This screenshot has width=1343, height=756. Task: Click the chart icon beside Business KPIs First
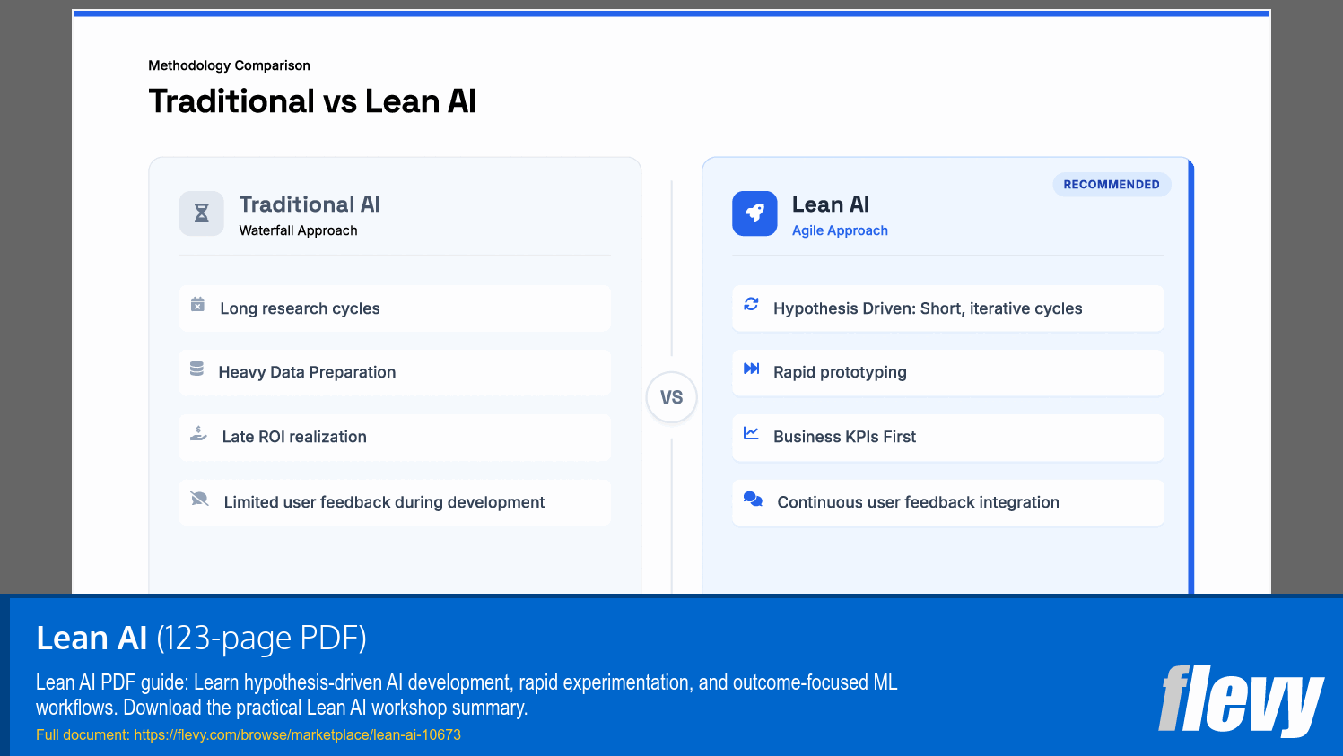751,434
